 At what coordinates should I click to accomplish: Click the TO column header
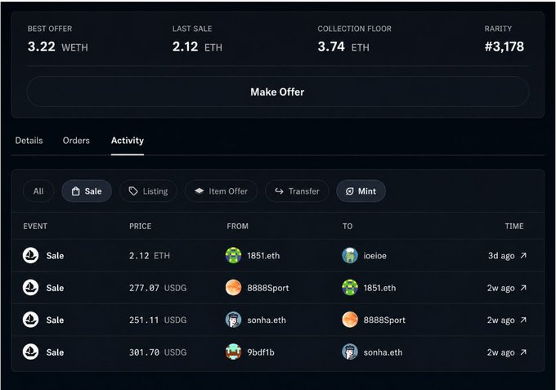click(347, 226)
